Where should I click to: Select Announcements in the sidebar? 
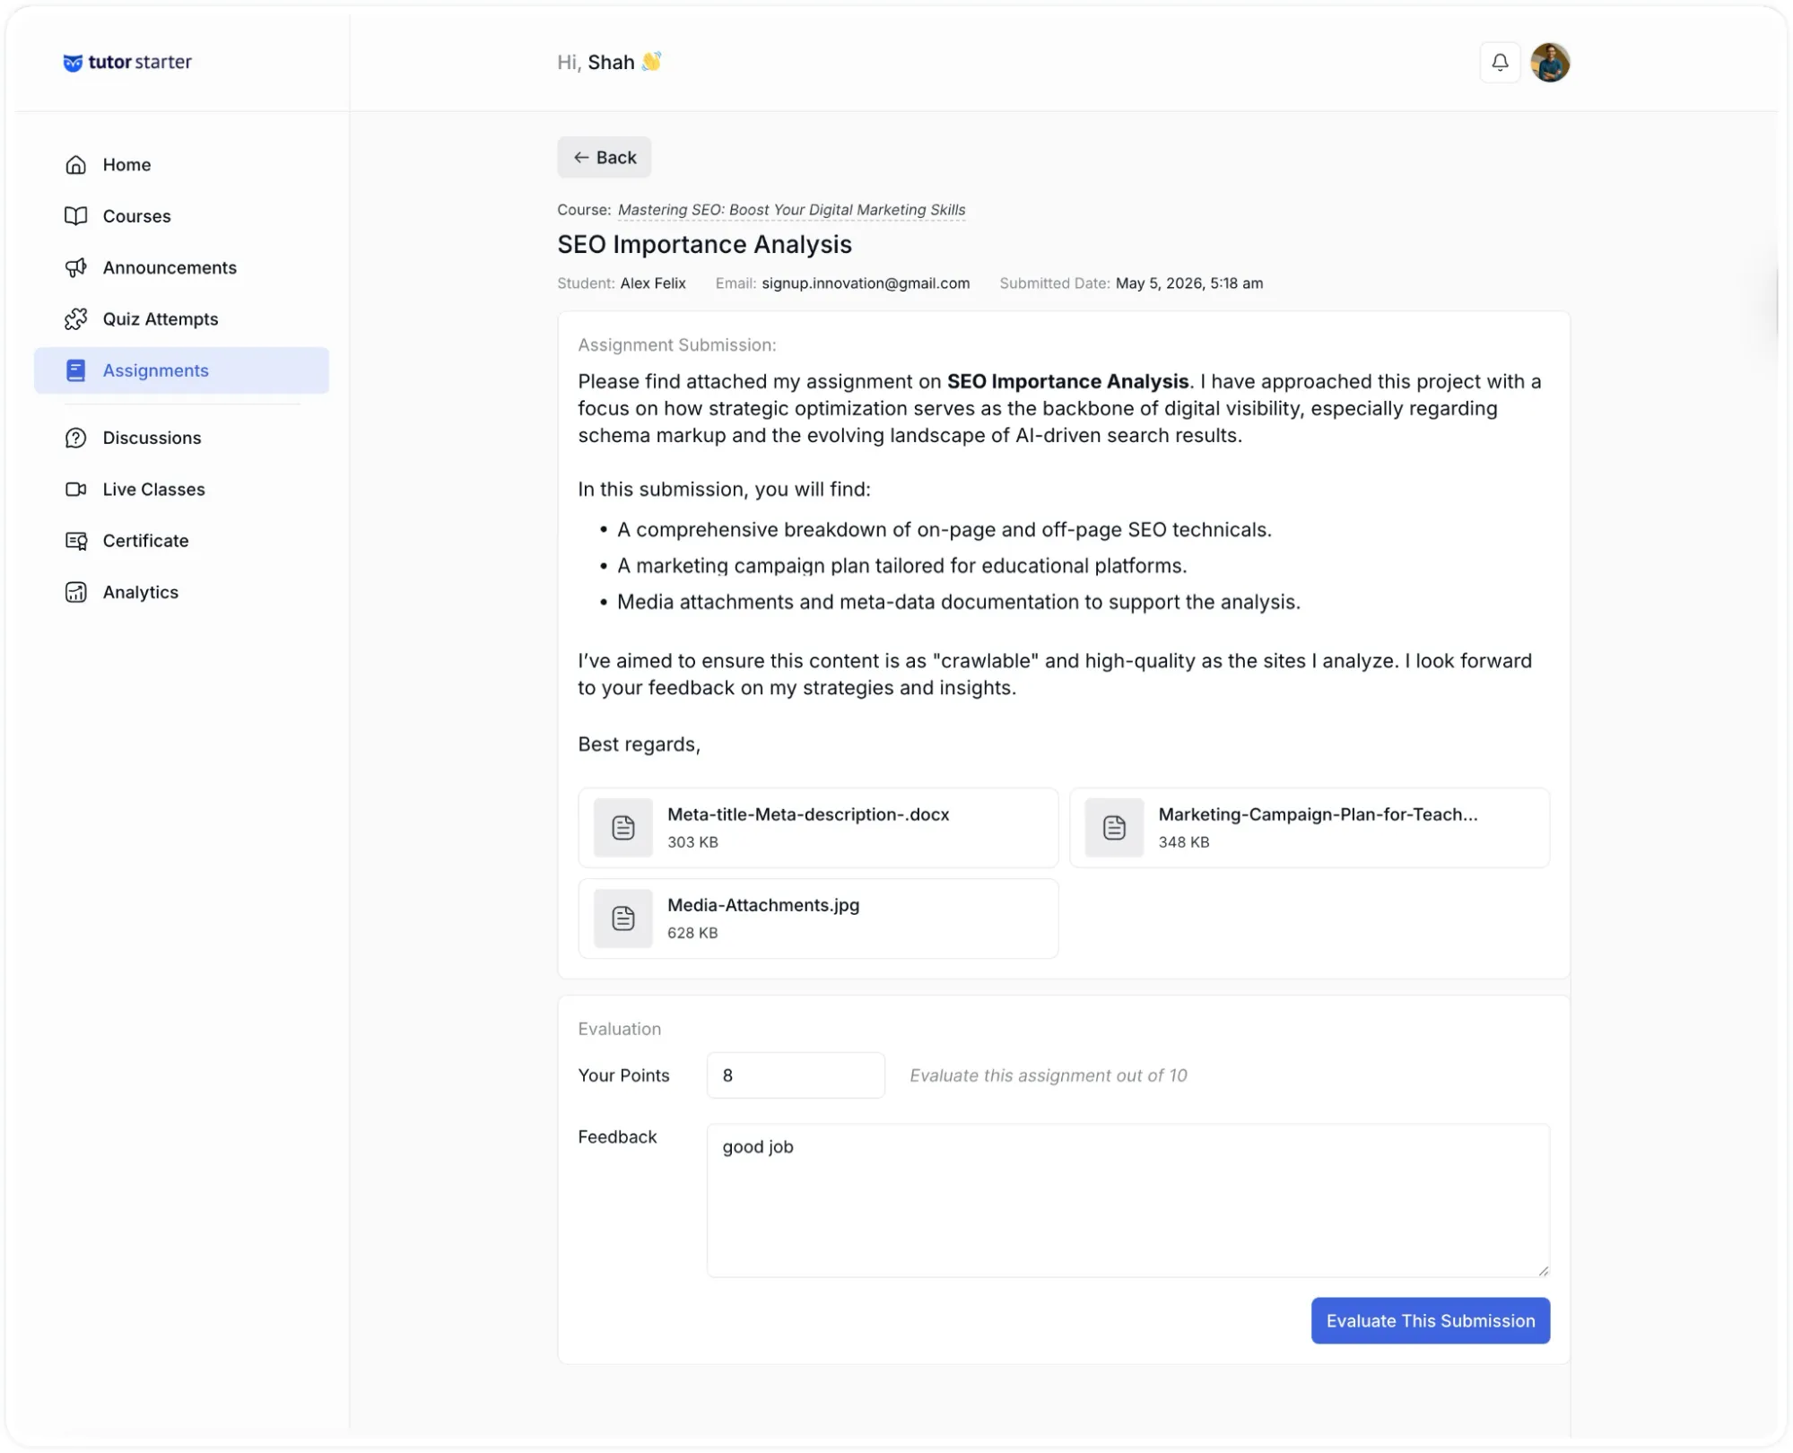coord(181,267)
